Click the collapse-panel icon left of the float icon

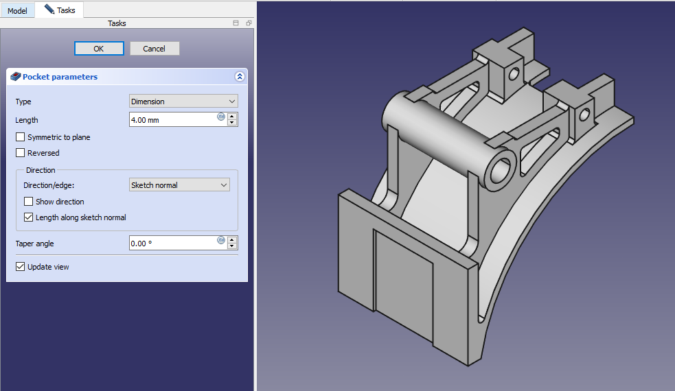click(x=236, y=23)
